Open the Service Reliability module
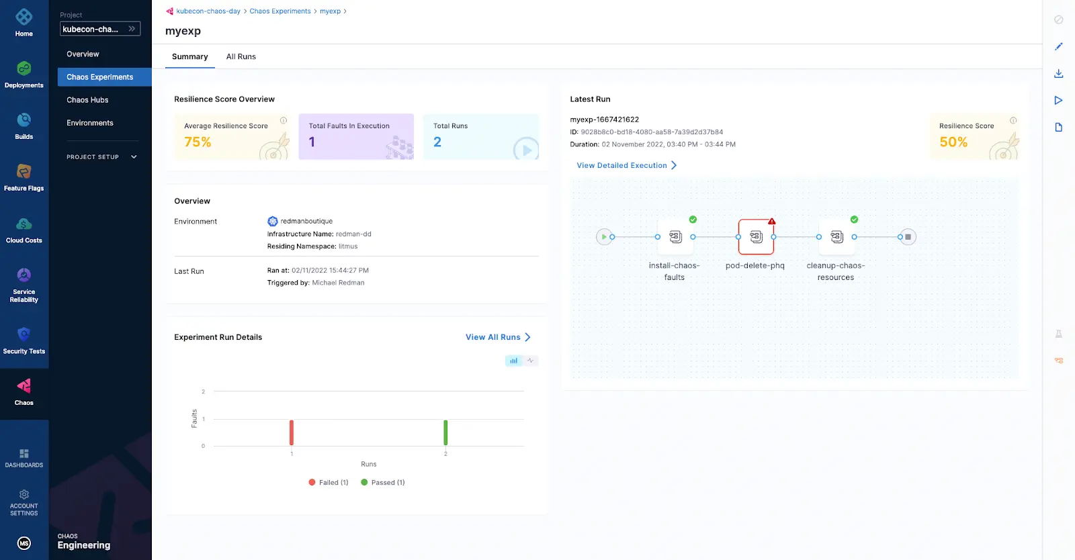The image size is (1075, 560). pos(24,285)
